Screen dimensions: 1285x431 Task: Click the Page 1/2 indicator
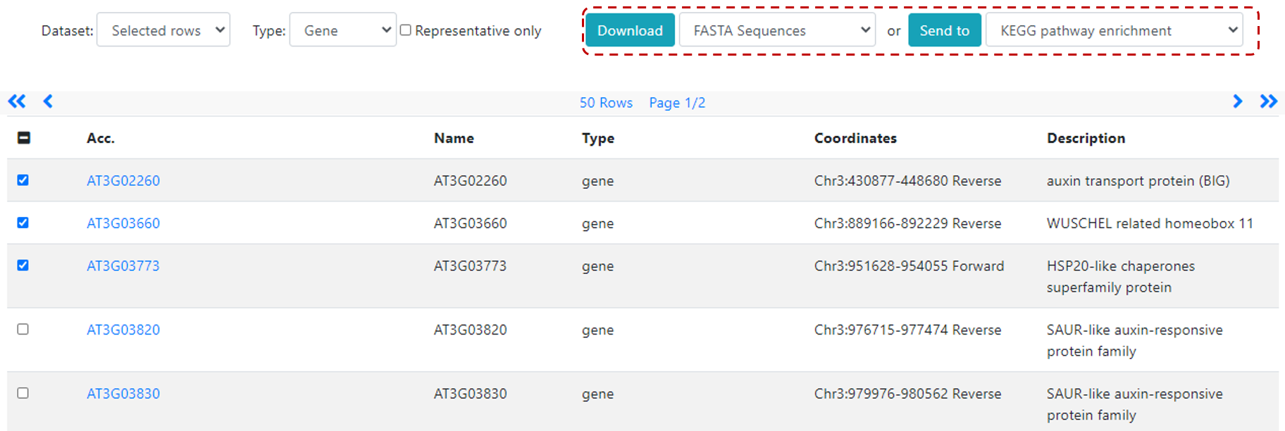pyautogui.click(x=677, y=103)
